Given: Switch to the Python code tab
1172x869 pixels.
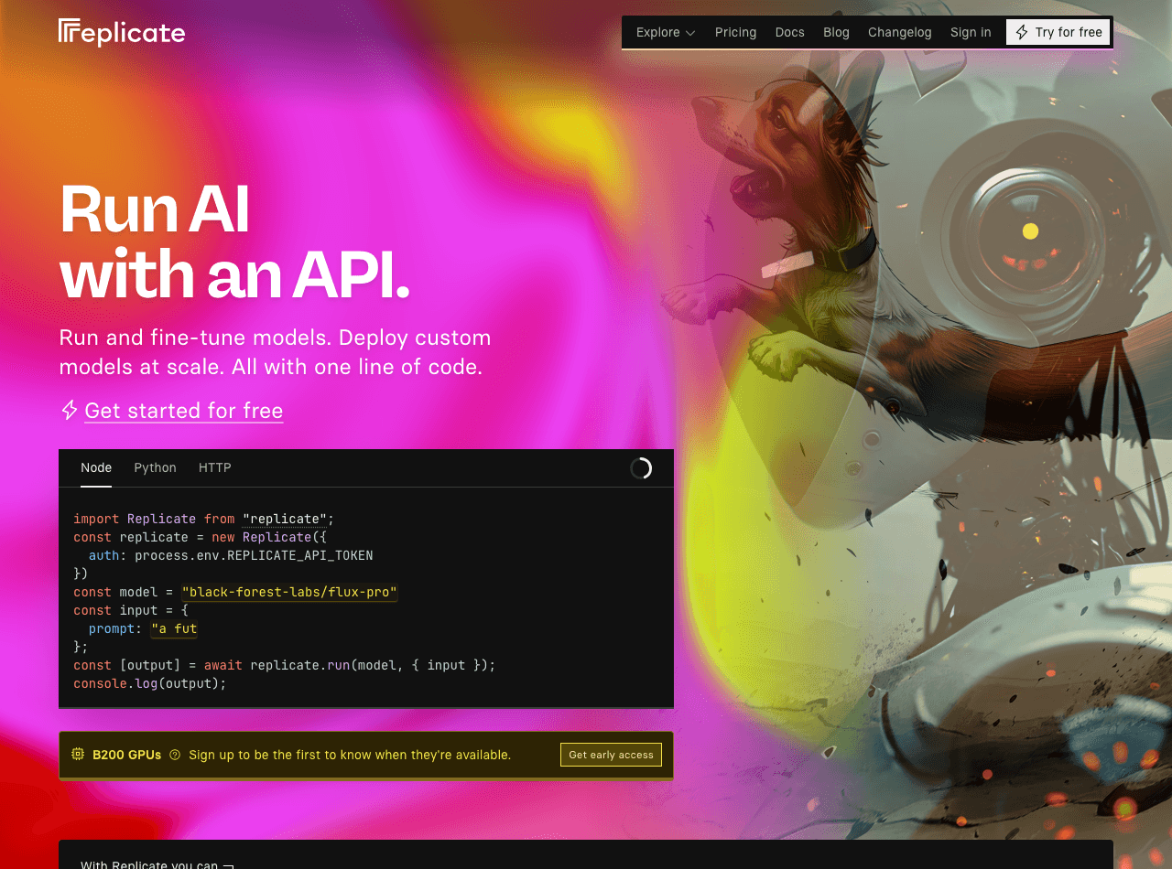Looking at the screenshot, I should click(x=155, y=468).
